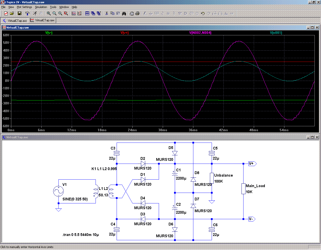The width and height of the screenshot is (321, 250).
Task: Click the V(n001) trace label
Action: (276, 33)
